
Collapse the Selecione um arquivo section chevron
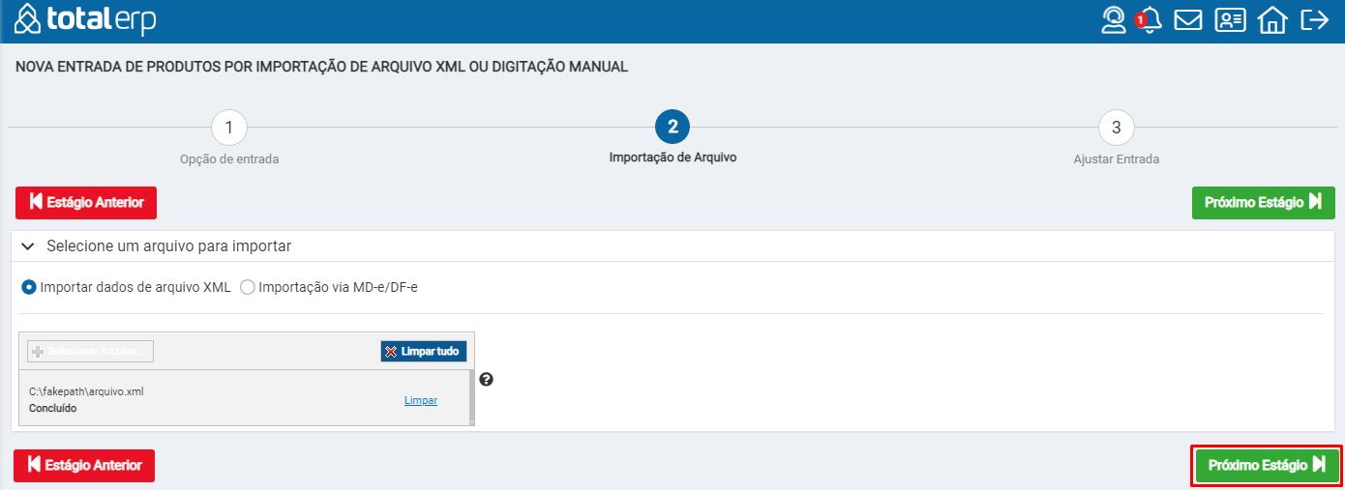coord(28,246)
